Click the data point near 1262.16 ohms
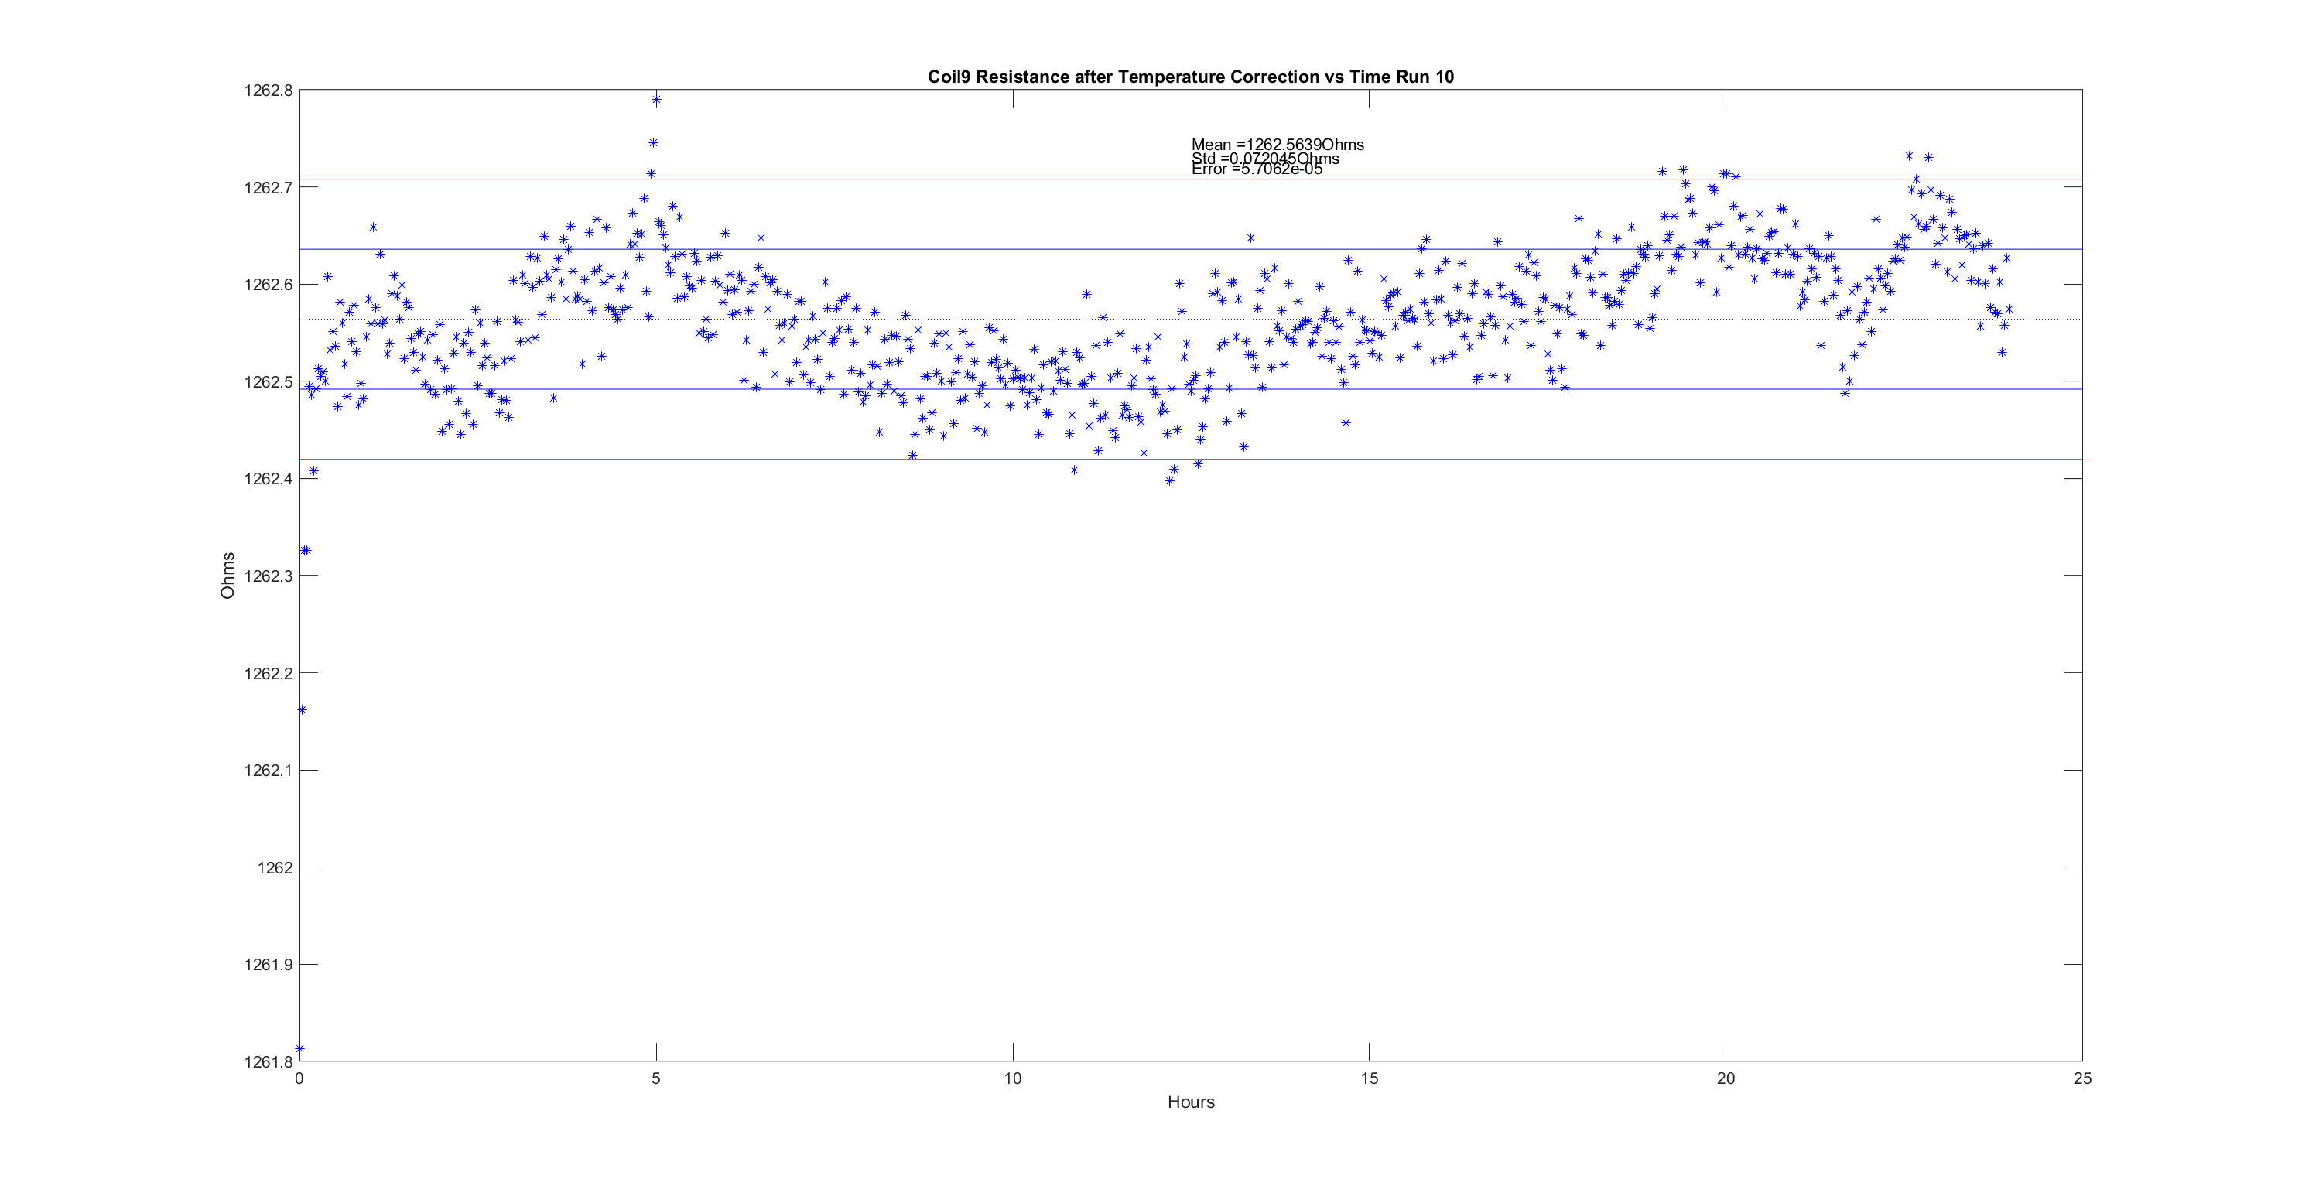The width and height of the screenshot is (2302, 1193). (302, 710)
